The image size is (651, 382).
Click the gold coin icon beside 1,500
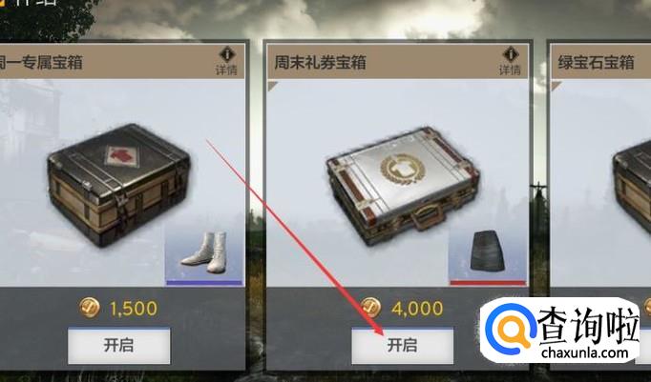pyautogui.click(x=90, y=308)
